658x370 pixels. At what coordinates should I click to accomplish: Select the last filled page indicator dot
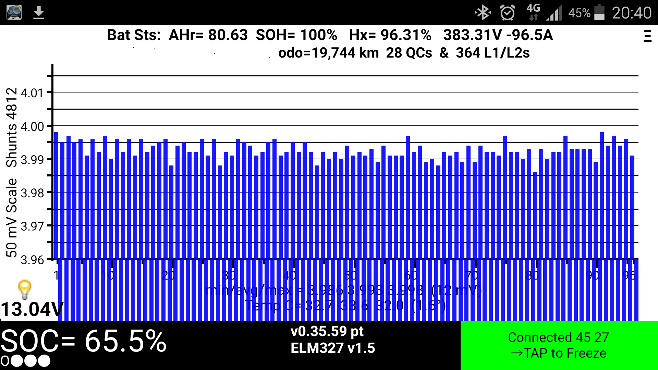[44, 361]
